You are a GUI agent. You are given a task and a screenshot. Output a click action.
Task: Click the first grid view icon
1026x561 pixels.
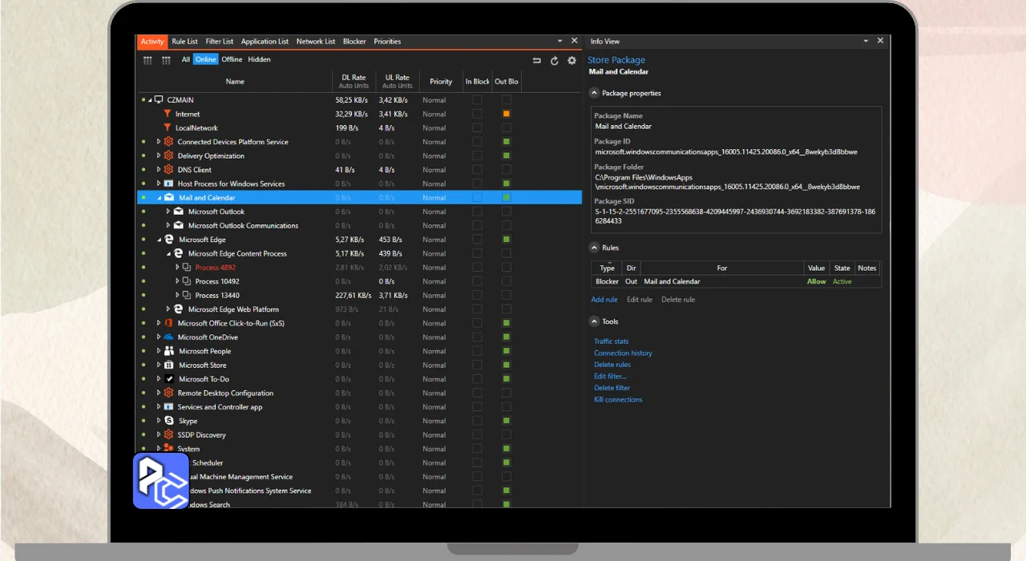pos(147,60)
